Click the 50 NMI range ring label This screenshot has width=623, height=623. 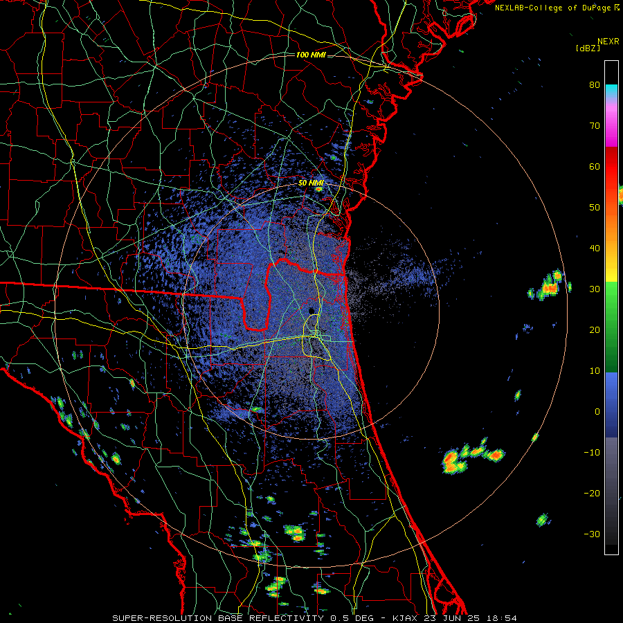[x=311, y=183]
